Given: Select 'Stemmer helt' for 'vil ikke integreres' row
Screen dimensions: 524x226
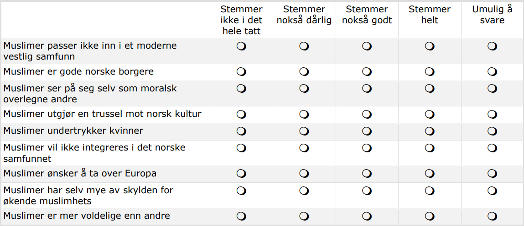Looking at the screenshot, I should (430, 148).
